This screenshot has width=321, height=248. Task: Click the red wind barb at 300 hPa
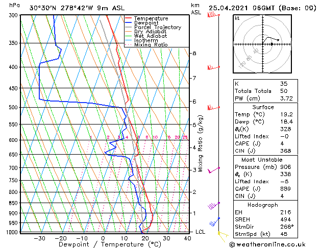tap(213, 15)
